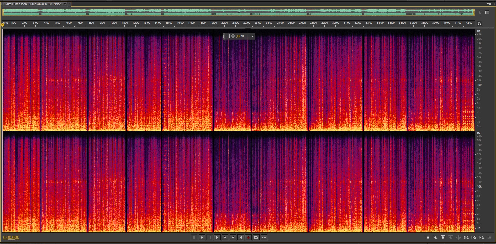This screenshot has width=496, height=244.
Task: Click the Rewind button
Action: click(x=225, y=238)
